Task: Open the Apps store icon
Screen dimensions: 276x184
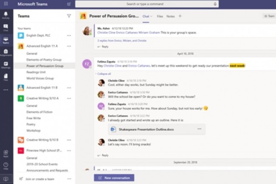Action: click(6, 153)
